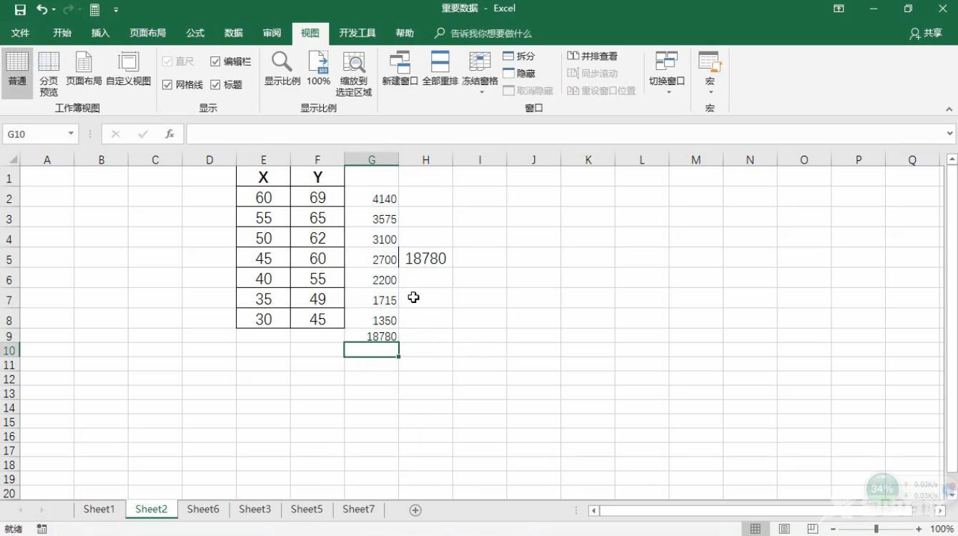Click Split (拆分) window
This screenshot has width=958, height=536.
(x=519, y=56)
